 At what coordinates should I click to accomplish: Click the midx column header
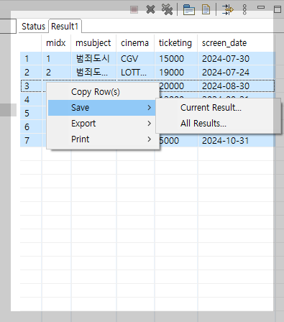(56, 43)
